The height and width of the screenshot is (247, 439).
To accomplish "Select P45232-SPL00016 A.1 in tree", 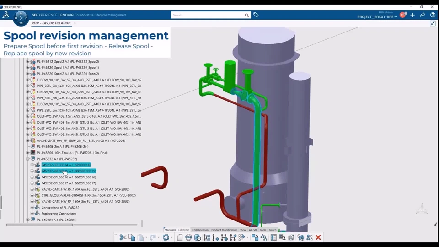I will [x=69, y=177].
